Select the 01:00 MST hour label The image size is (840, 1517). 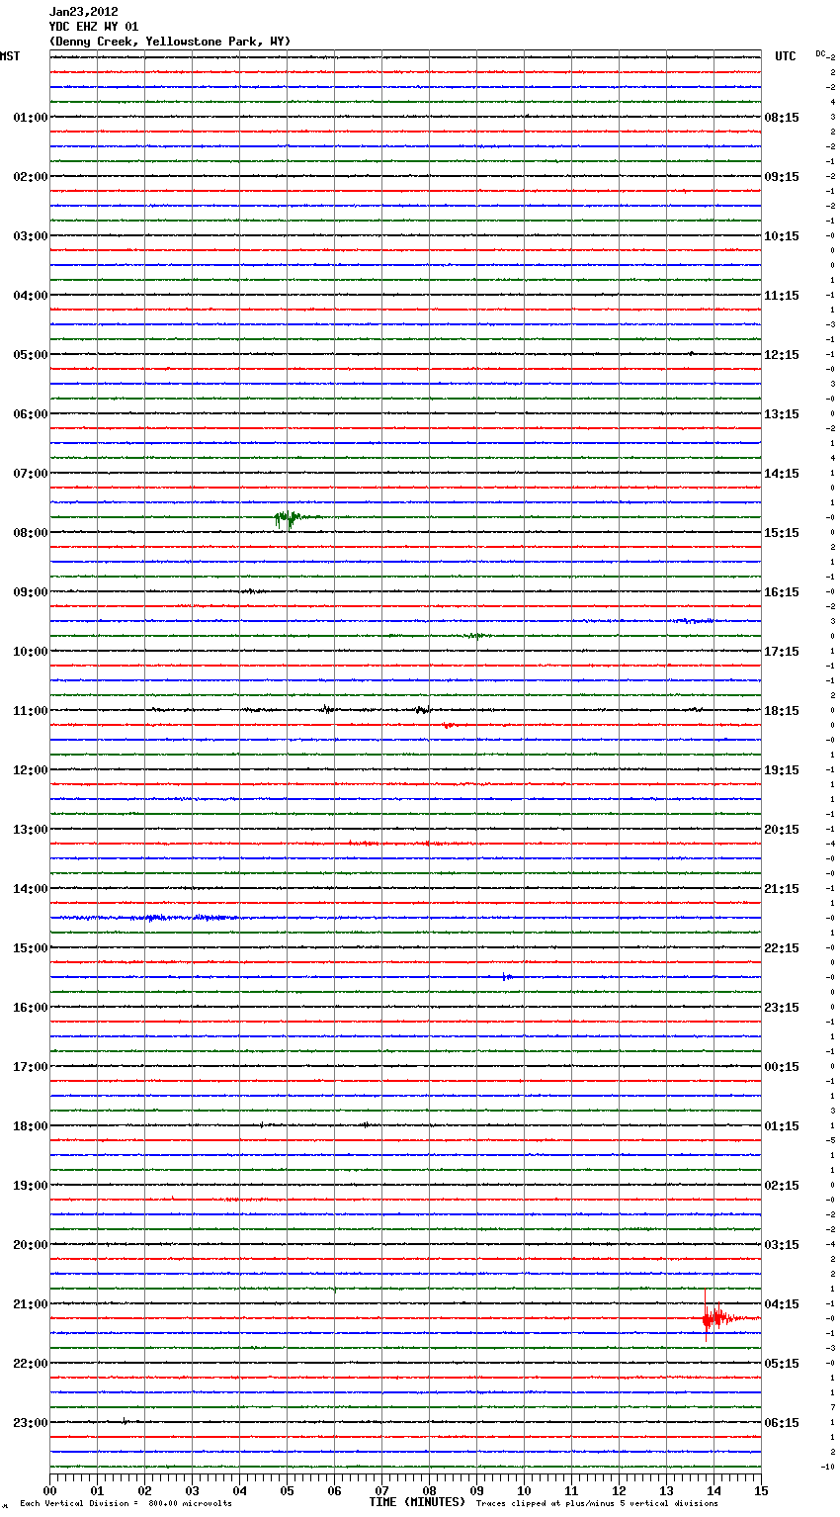pos(31,118)
